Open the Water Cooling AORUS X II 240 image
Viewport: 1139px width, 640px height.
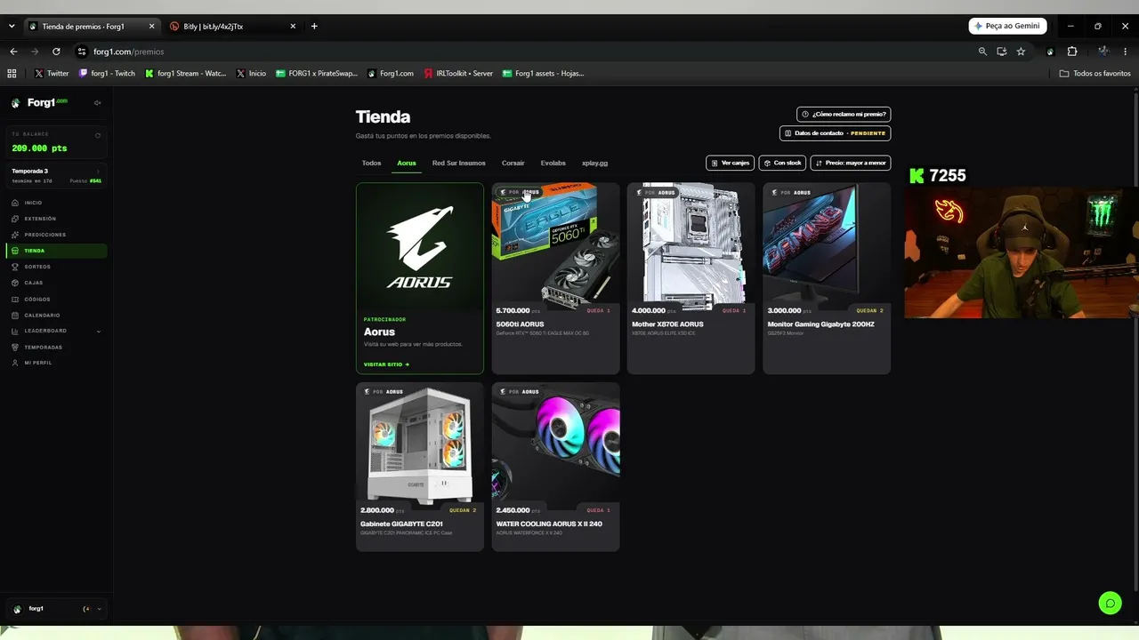pyautogui.click(x=555, y=443)
